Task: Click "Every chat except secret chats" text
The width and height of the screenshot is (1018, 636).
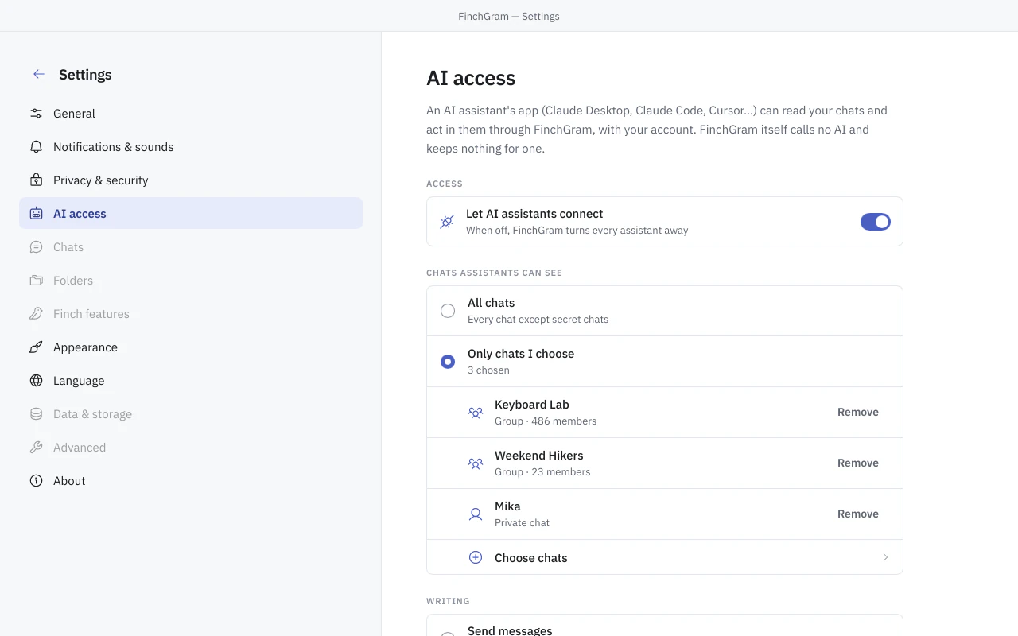Action: (x=538, y=320)
